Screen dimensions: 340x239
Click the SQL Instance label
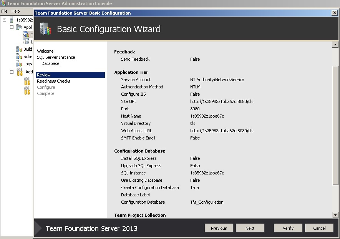pyautogui.click(x=133, y=173)
